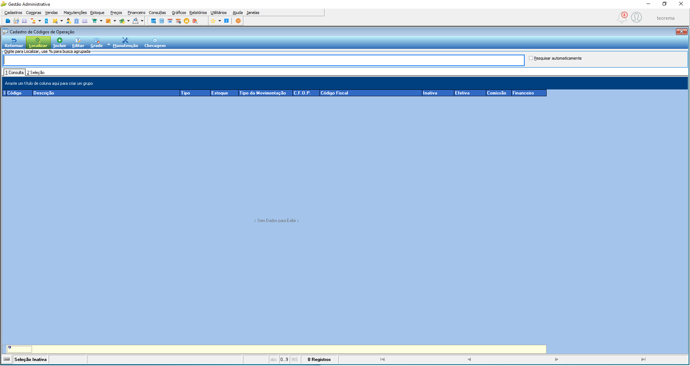Expand the shopping cart dropdown arrow
Screen dimensions: 690x366
tap(101, 21)
